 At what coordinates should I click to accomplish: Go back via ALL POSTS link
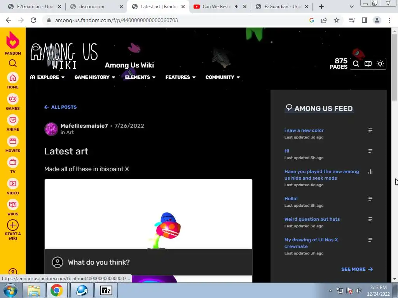(x=60, y=107)
